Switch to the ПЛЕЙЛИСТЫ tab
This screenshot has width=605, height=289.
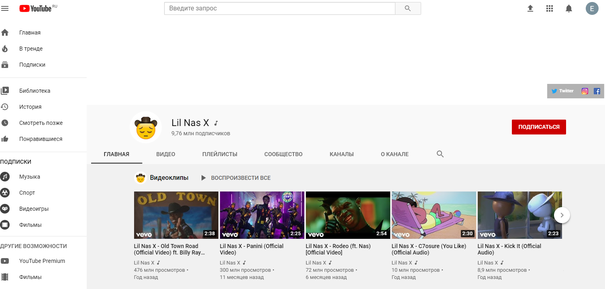pyautogui.click(x=220, y=154)
